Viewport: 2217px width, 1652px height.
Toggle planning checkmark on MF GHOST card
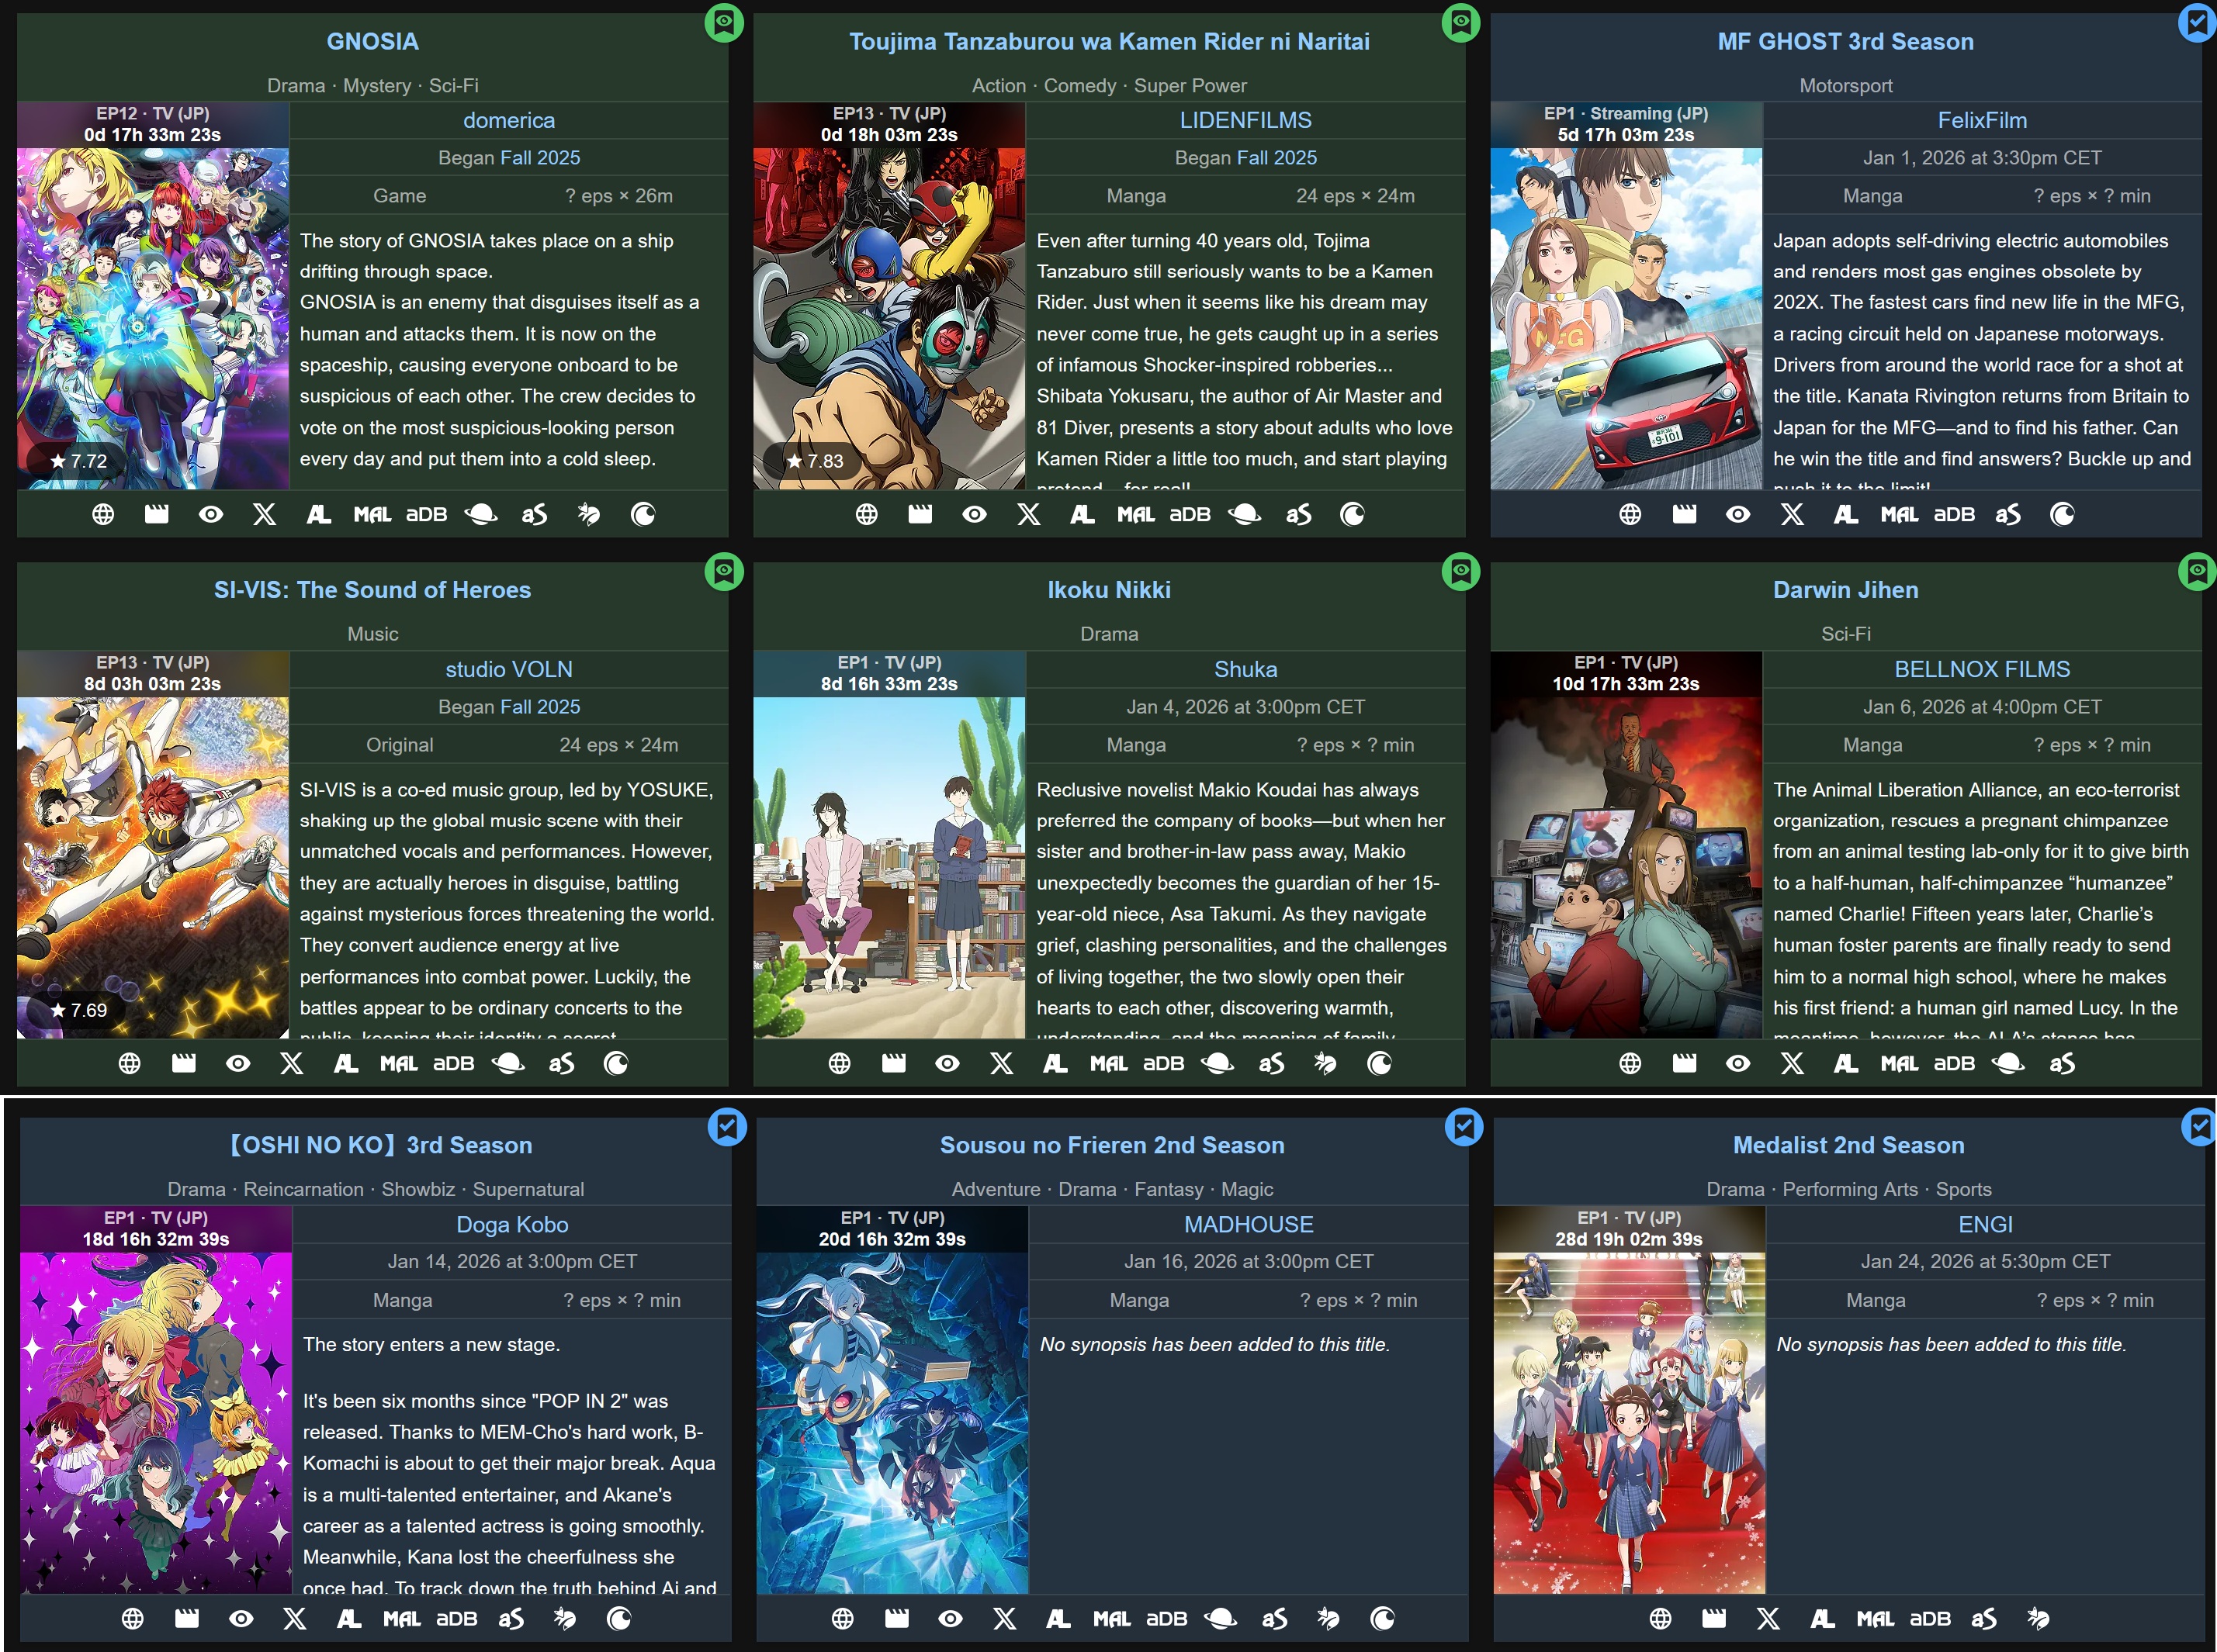pyautogui.click(x=2197, y=22)
